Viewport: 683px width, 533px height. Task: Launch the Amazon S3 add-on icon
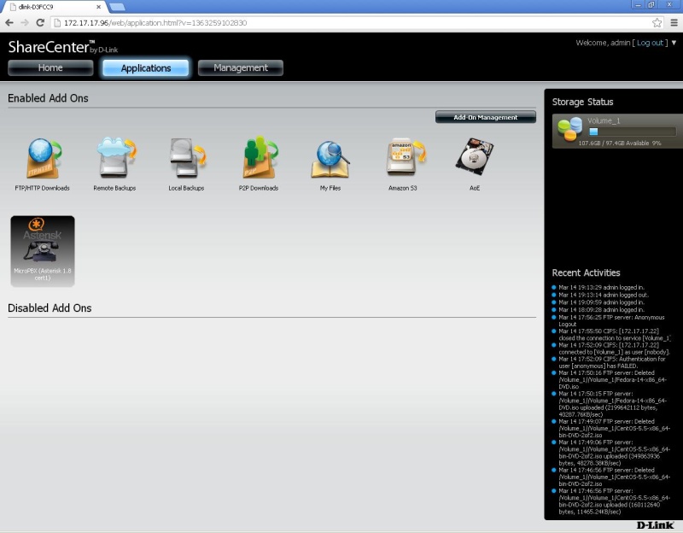click(405, 157)
